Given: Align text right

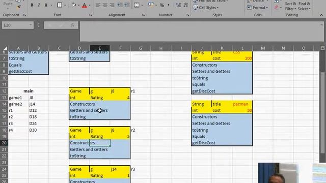Looking at the screenshot, I should click(x=112, y=5).
